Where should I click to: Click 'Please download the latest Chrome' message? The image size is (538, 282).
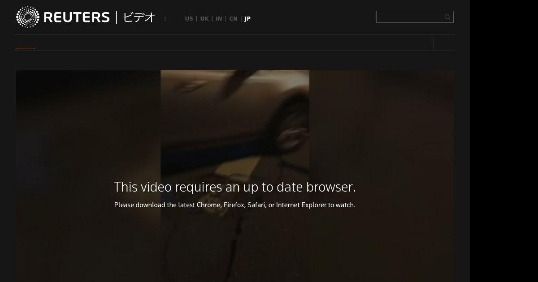tap(235, 205)
